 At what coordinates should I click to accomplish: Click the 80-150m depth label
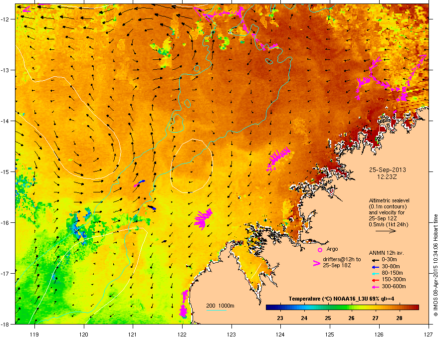coord(392,273)
